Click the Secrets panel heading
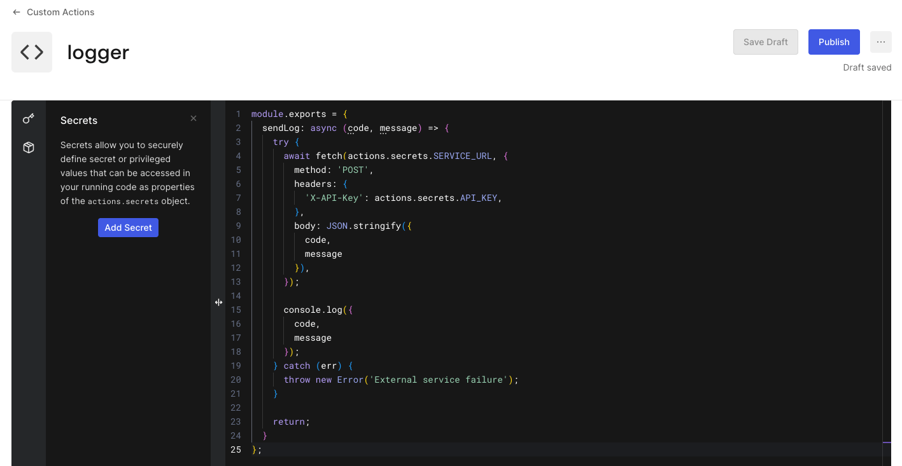902x466 pixels. coord(79,120)
